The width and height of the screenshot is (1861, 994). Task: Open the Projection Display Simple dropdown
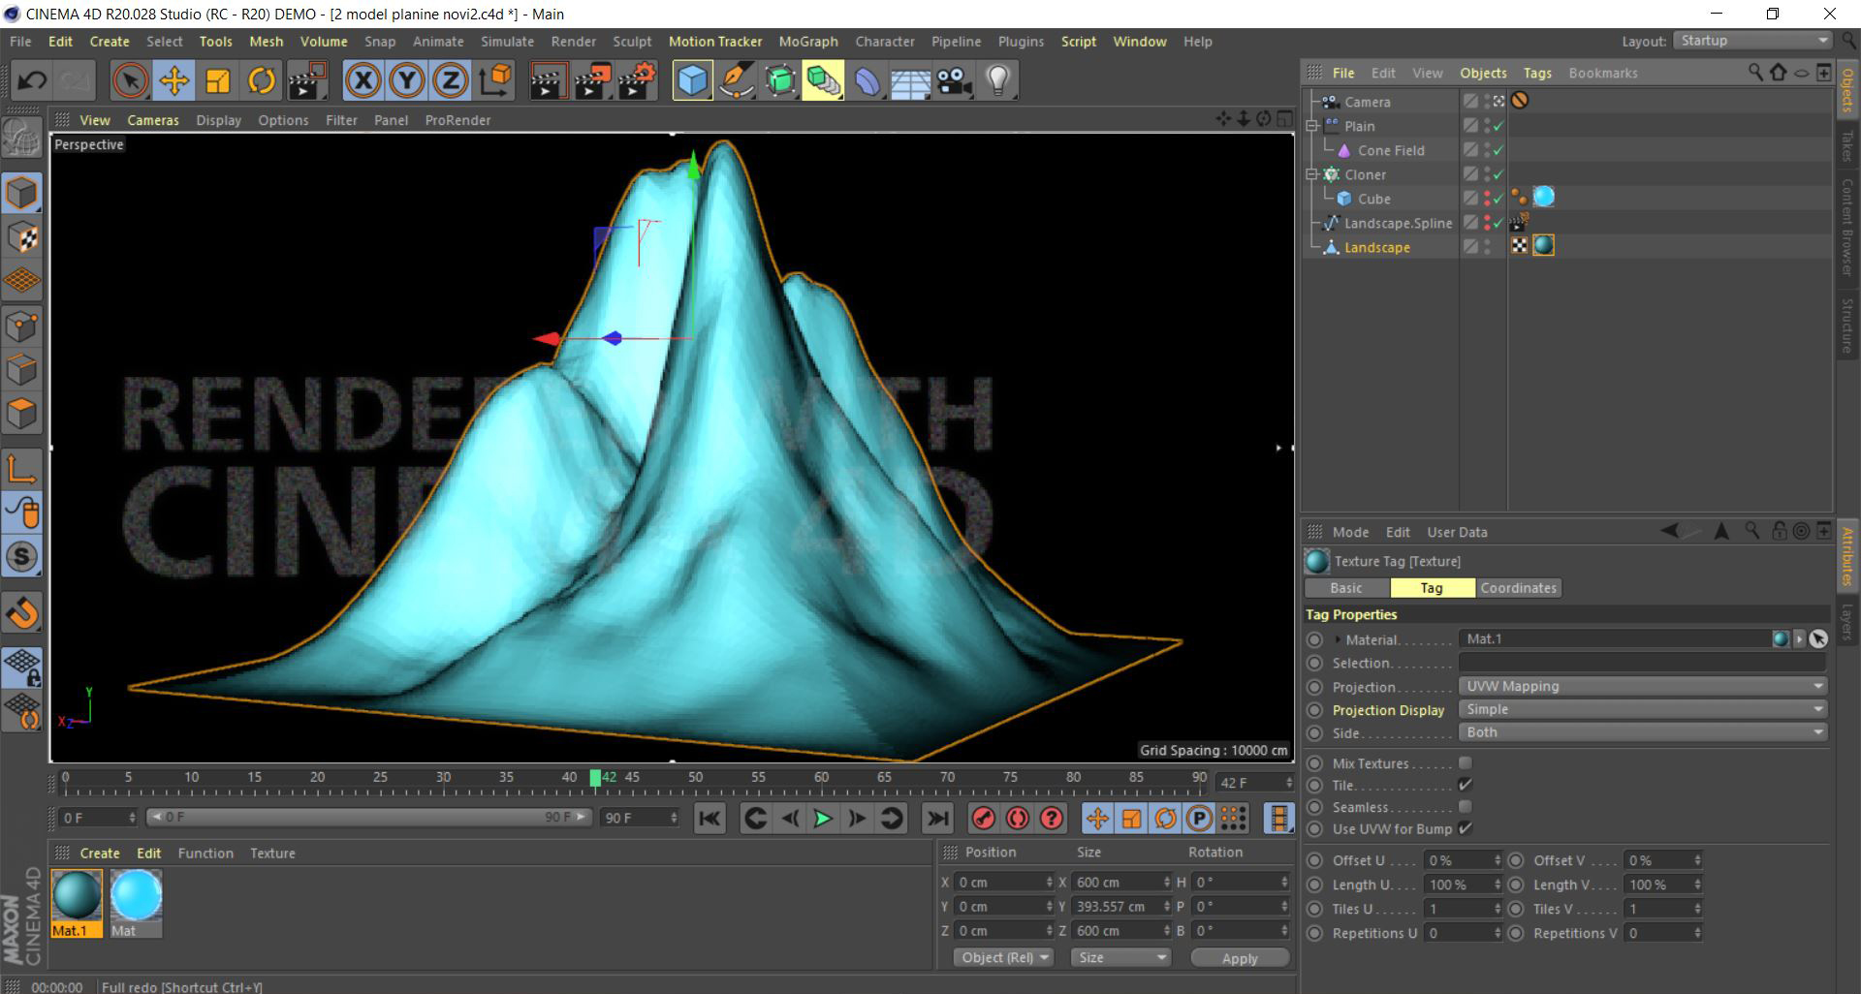(x=1643, y=709)
